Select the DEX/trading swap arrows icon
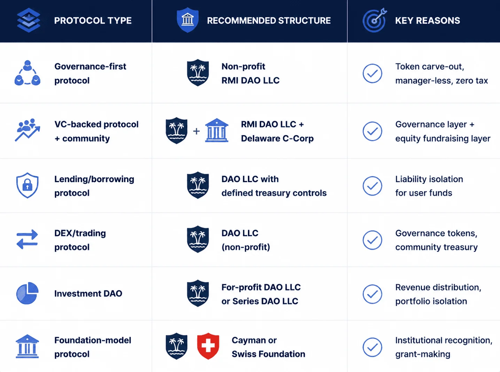The height and width of the screenshot is (372, 500). [27, 239]
